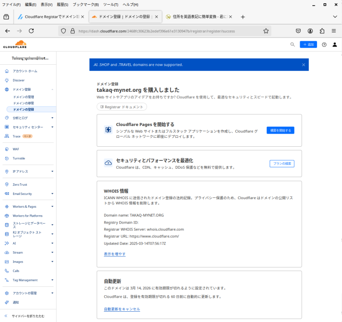
Task: Go back with the left arrow button
Action: click(8, 31)
